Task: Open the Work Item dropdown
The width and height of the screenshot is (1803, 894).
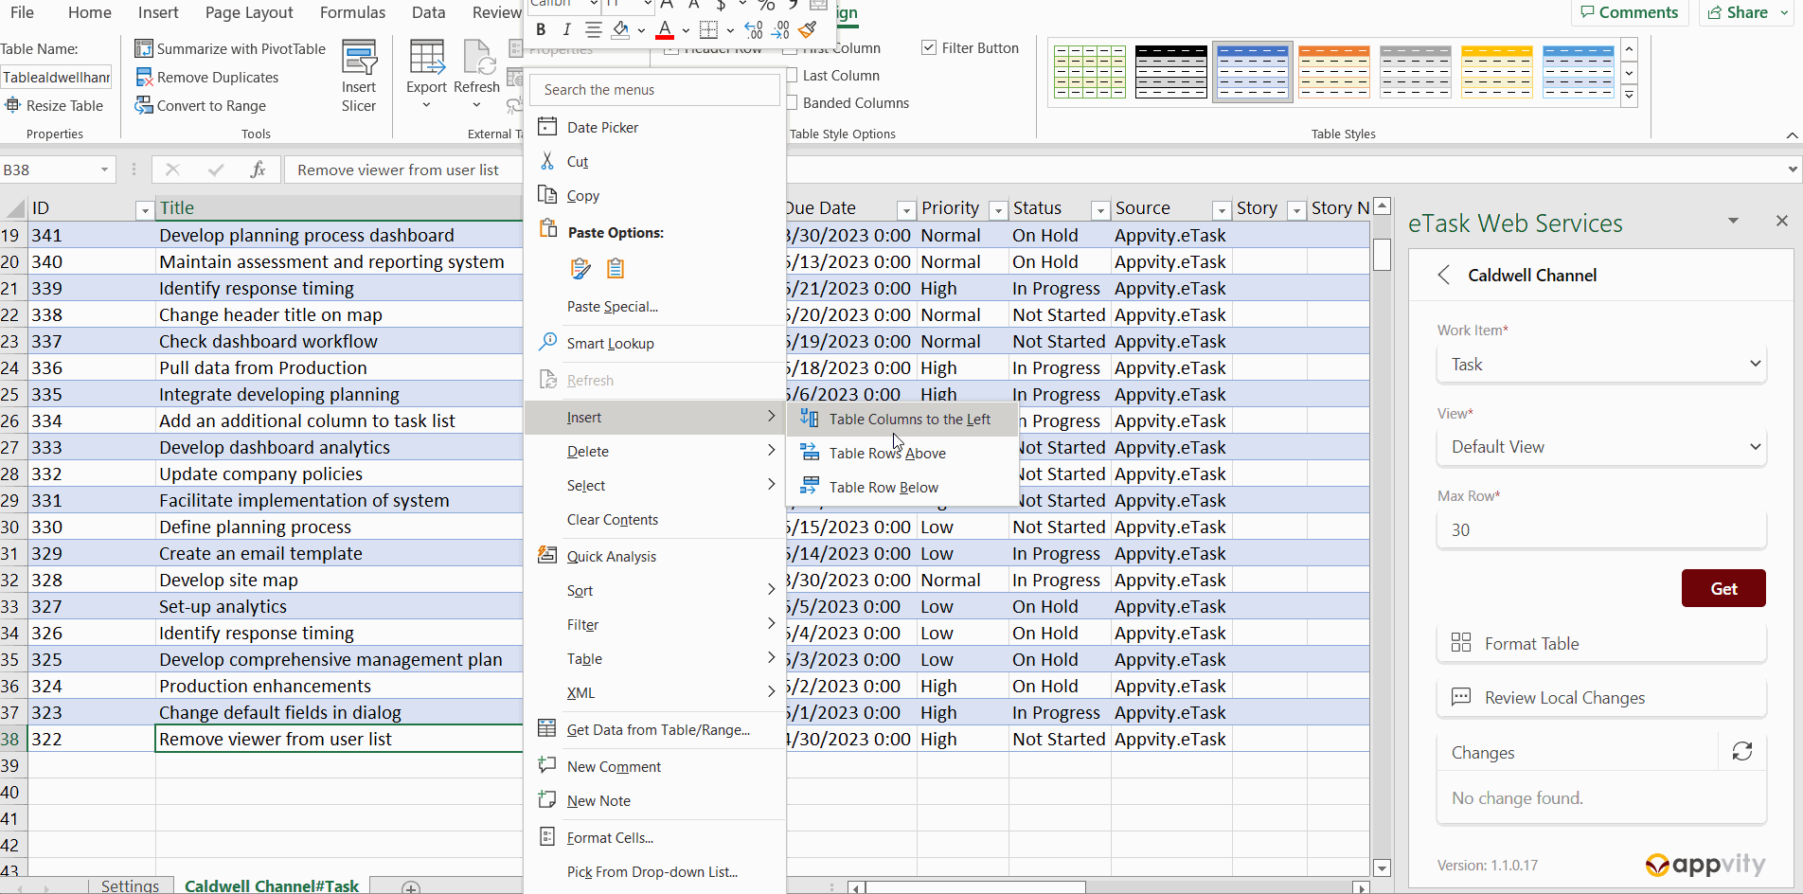Action: pyautogui.click(x=1601, y=365)
